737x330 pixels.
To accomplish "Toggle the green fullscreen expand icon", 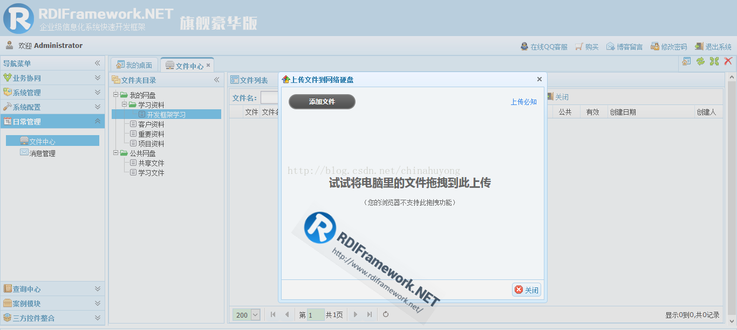I will 714,61.
